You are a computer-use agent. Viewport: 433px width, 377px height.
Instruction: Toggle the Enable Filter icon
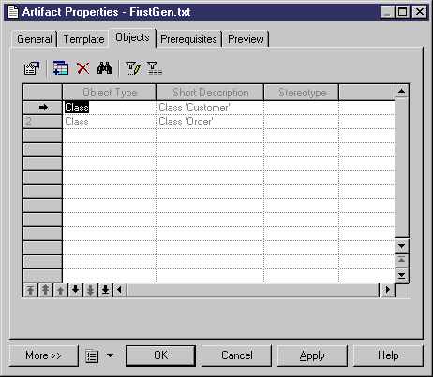pos(155,68)
